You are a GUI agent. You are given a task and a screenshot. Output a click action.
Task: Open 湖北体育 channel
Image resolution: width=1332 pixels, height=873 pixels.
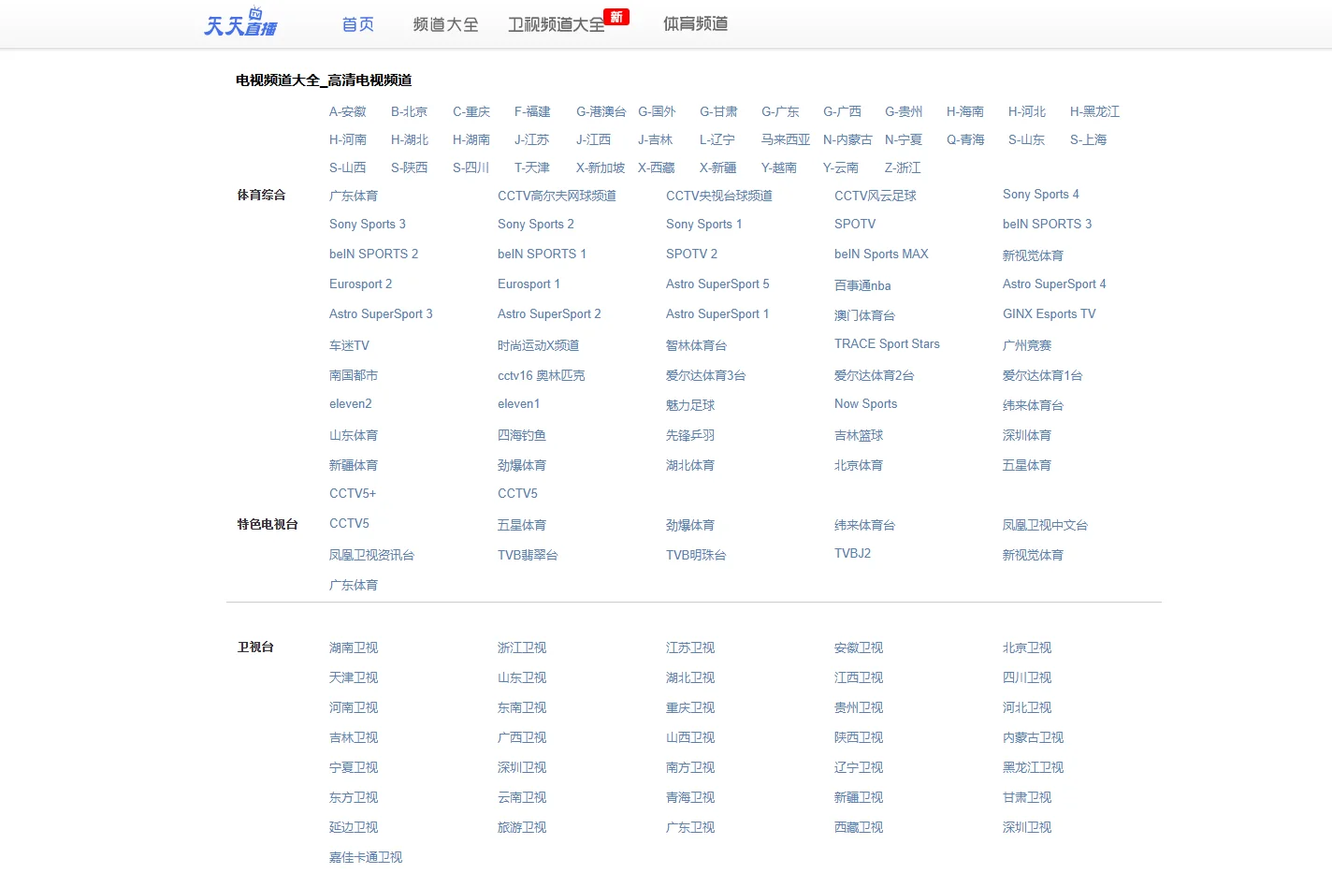pos(690,465)
